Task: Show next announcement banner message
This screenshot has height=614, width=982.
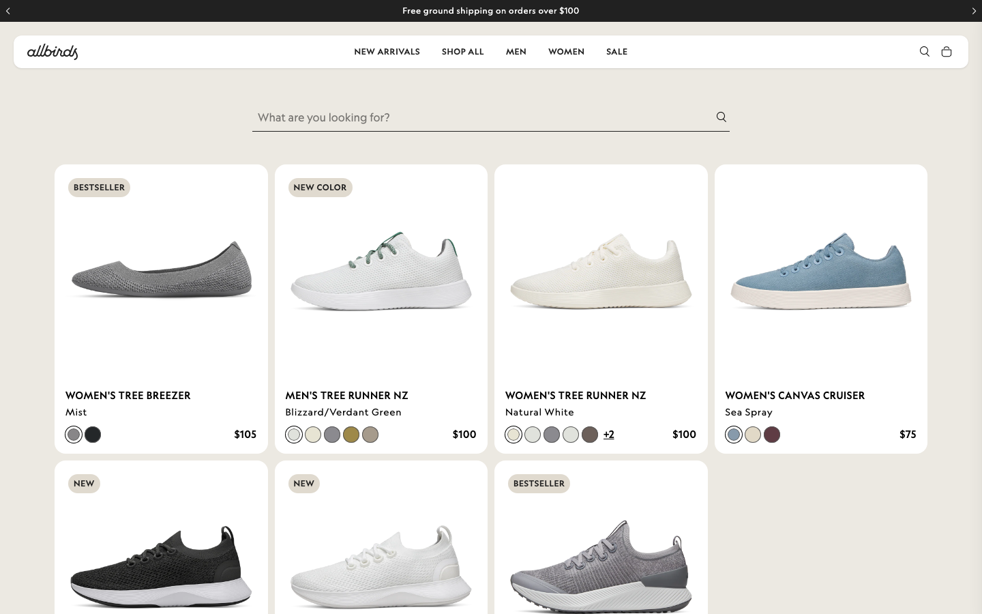Action: click(974, 11)
